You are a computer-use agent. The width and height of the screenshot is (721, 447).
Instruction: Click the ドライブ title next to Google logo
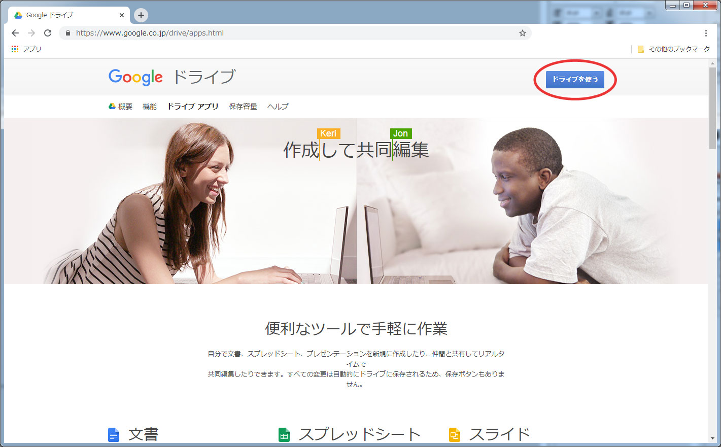(x=204, y=77)
